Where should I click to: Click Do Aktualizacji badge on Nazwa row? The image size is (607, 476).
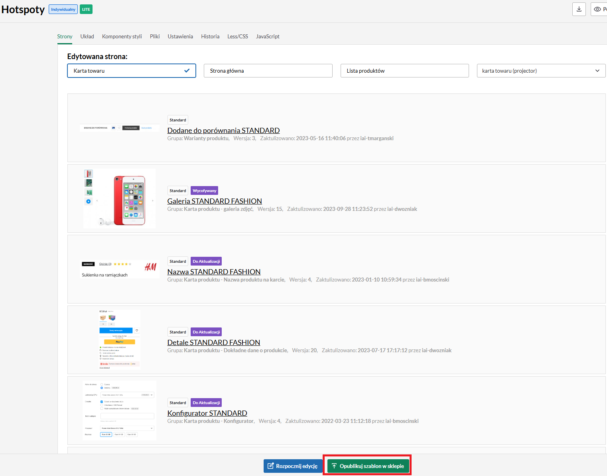206,261
